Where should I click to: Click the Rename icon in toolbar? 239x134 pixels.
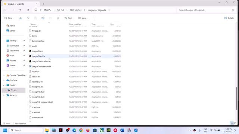point(43,18)
